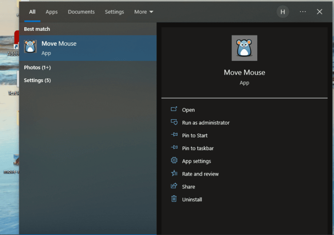334x235 pixels.
Task: Expand the Photos (1+) results group
Action: 37,68
